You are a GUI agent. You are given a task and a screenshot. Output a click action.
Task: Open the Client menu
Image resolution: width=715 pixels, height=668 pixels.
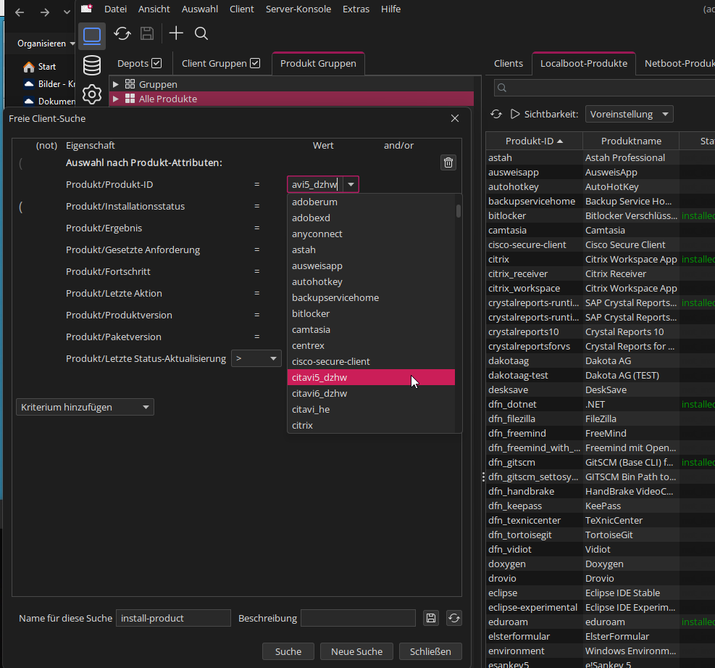pyautogui.click(x=242, y=9)
